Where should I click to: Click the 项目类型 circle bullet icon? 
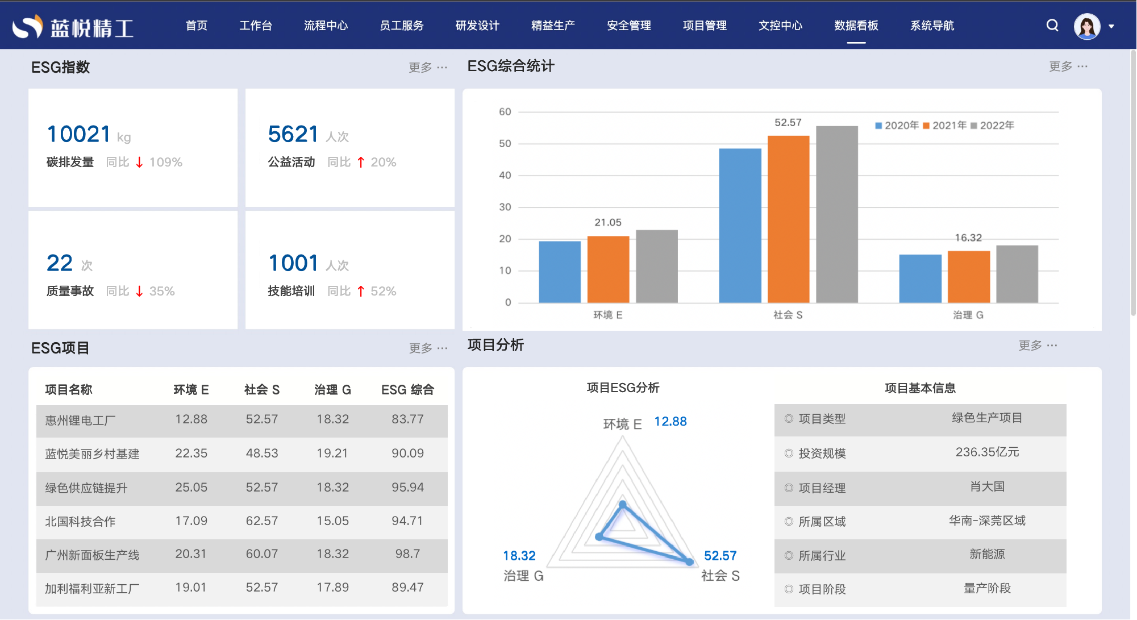[789, 419]
